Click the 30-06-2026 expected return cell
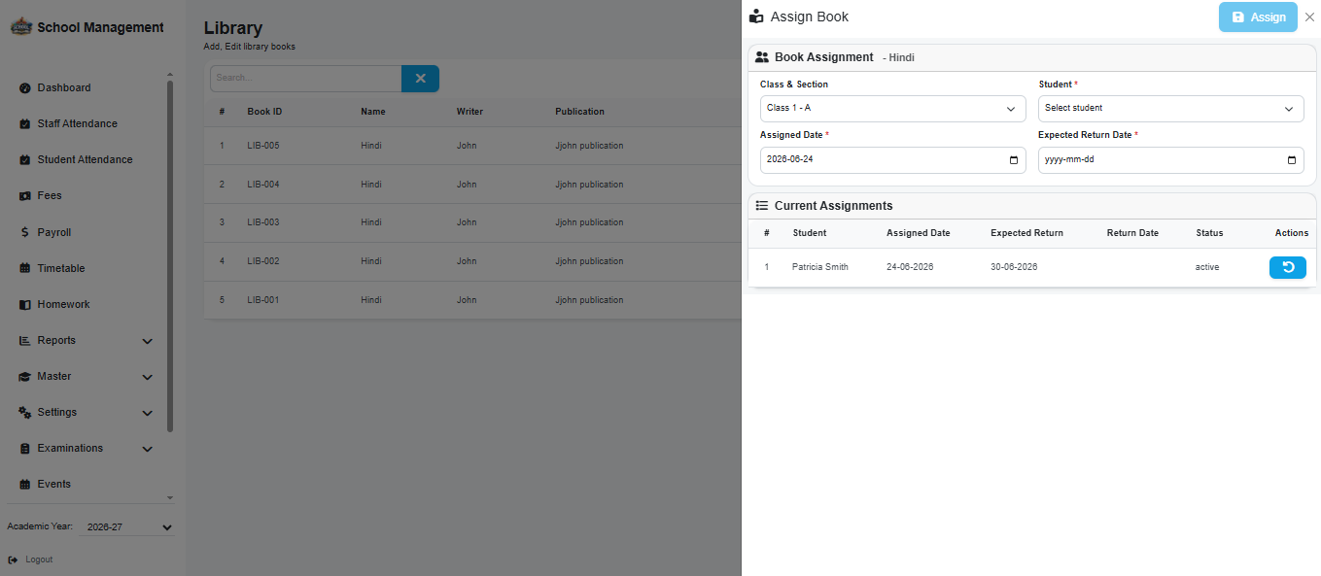Viewport: 1321px width, 576px height. coord(1014,267)
